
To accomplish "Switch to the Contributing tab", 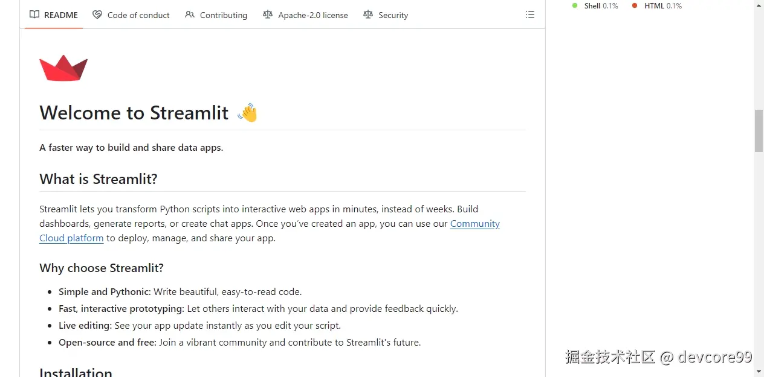I will point(216,15).
